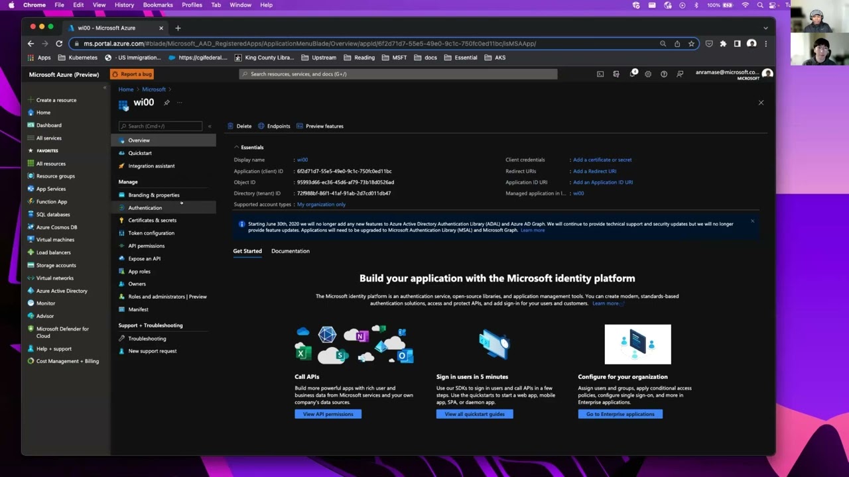Dismiss the ADAL notice banner
The width and height of the screenshot is (849, 477).
(x=752, y=221)
